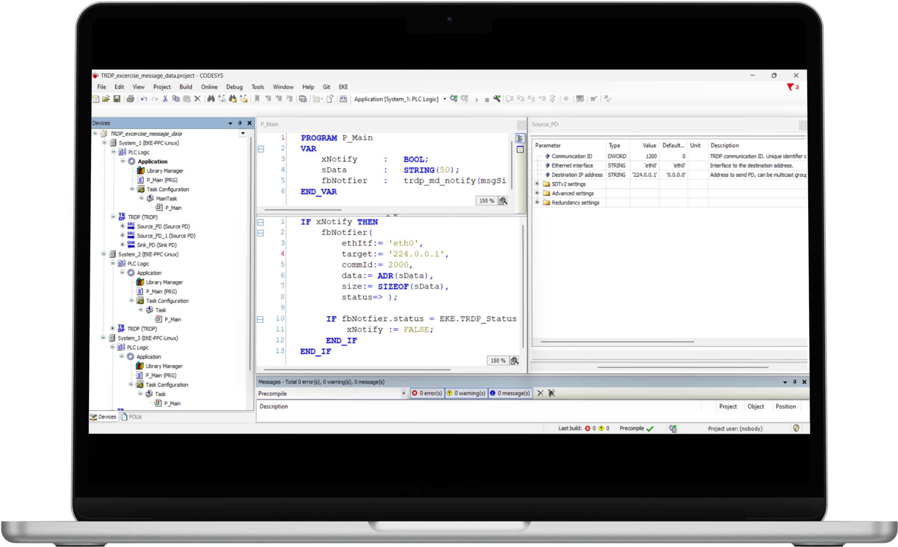Viewport: 898px width, 547px height.
Task: Select Sink_PD (Sink PD) in device tree
Action: 157,245
